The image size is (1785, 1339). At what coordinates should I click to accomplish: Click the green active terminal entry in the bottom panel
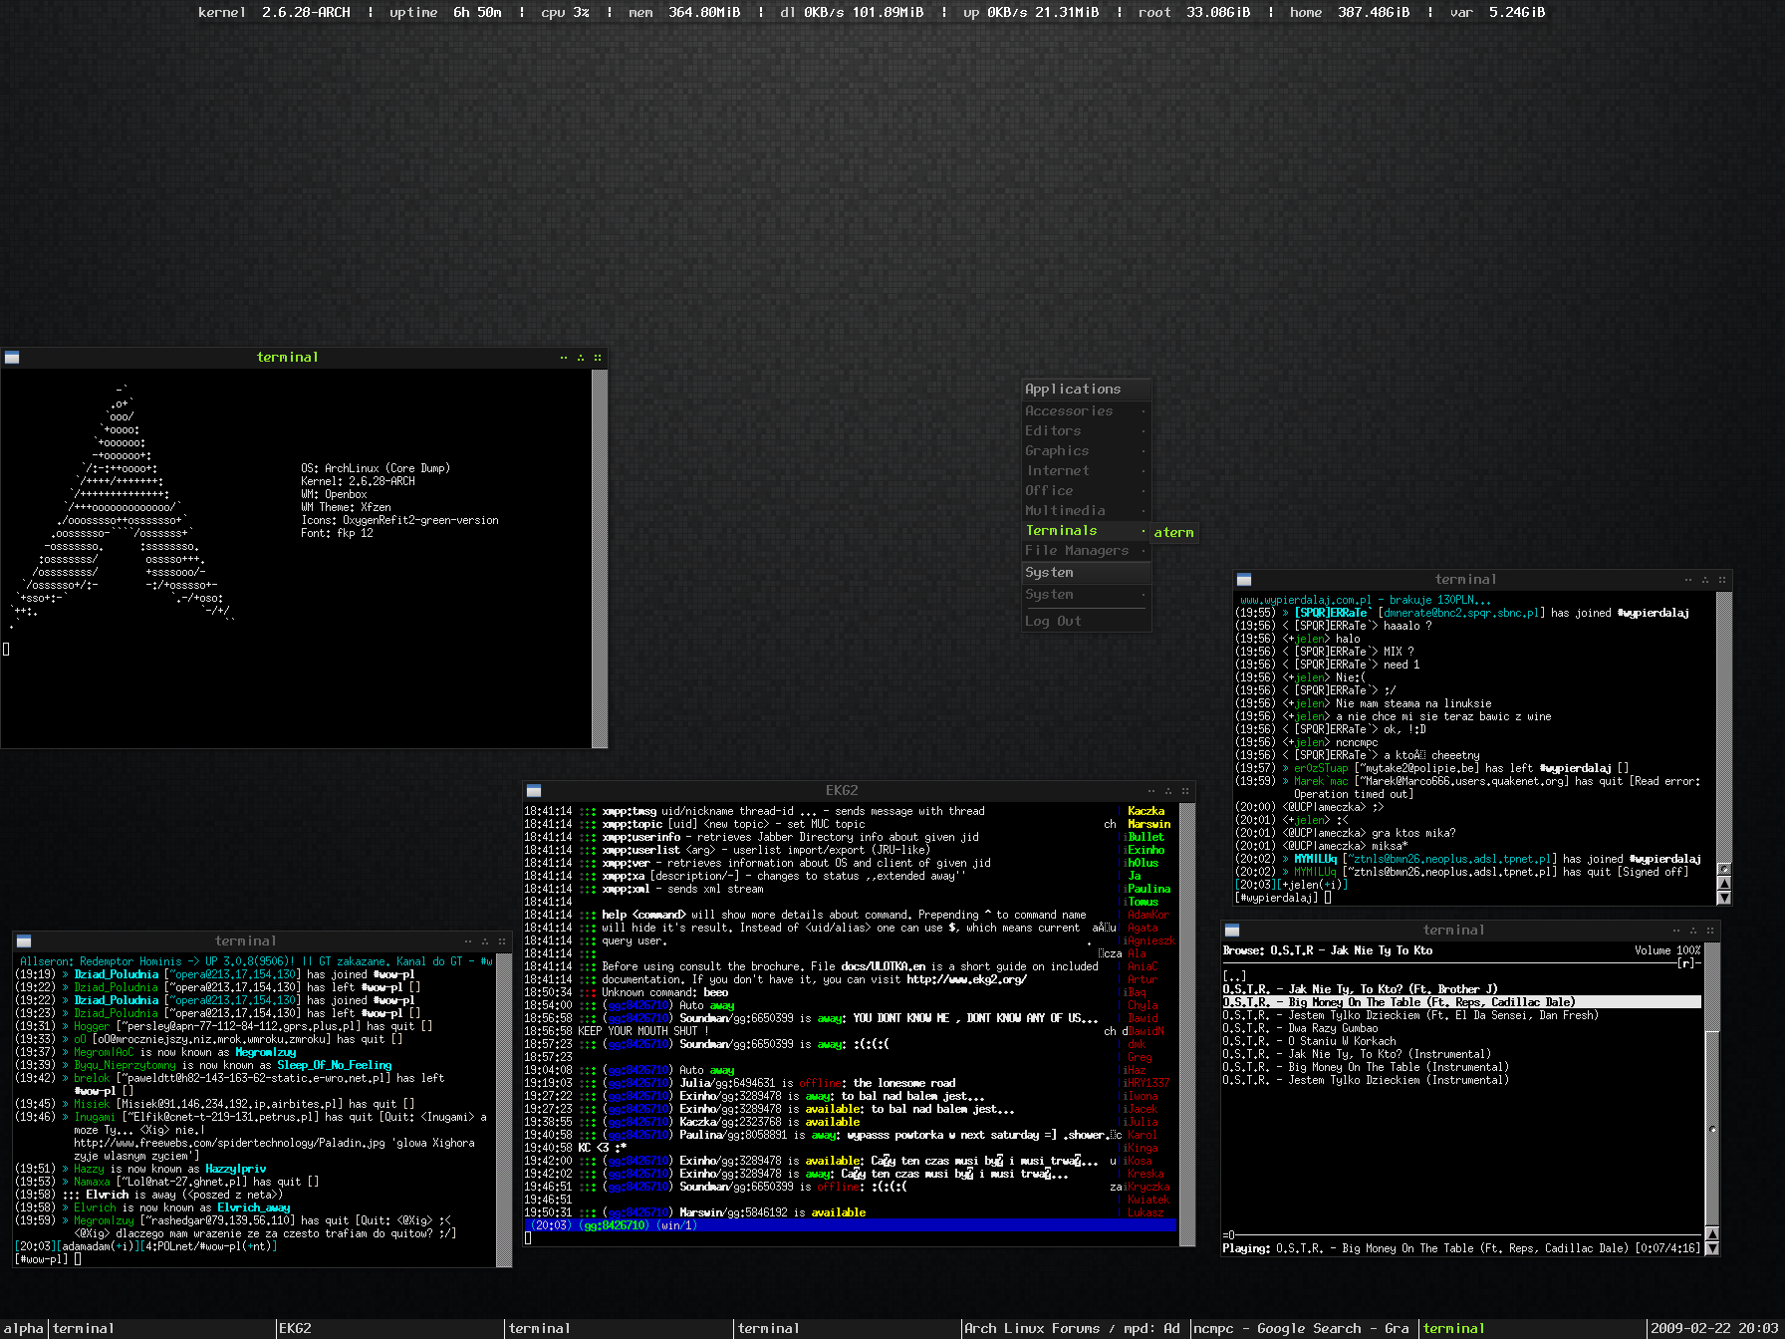1532,1329
